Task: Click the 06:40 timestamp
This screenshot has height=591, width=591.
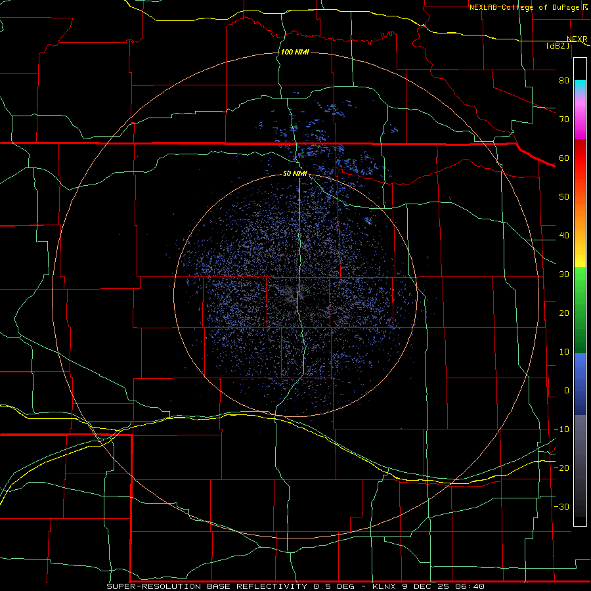Action: coord(470,586)
